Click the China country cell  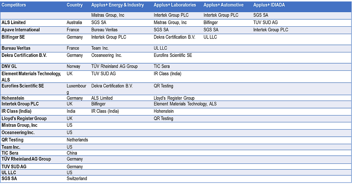(x=72, y=153)
